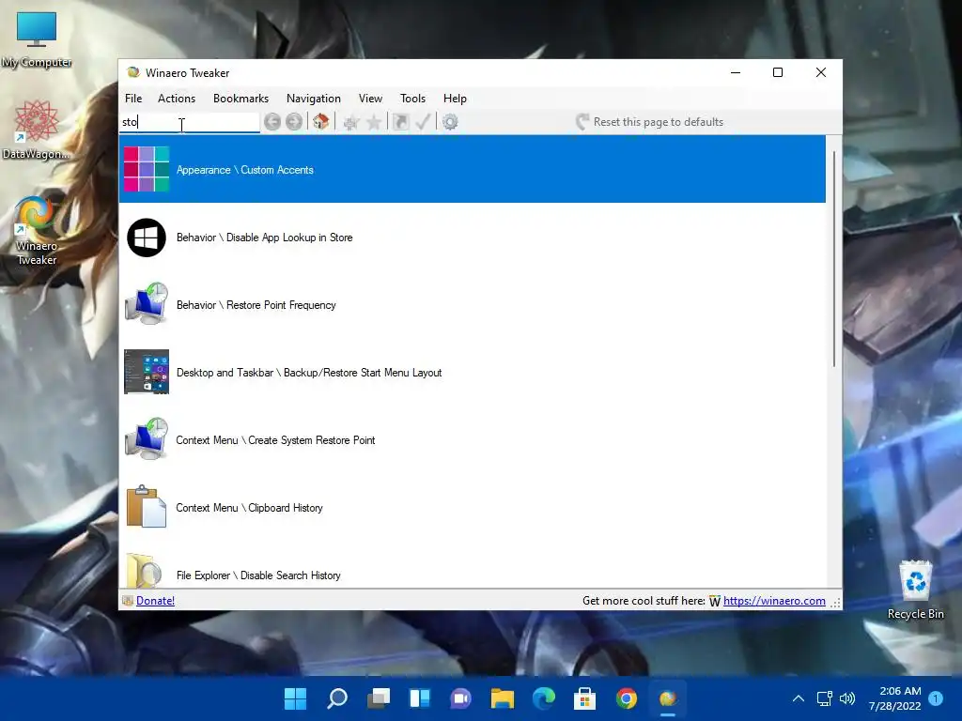The image size is (962, 721).
Task: Click the Add bookmark star icon
Action: coord(351,122)
